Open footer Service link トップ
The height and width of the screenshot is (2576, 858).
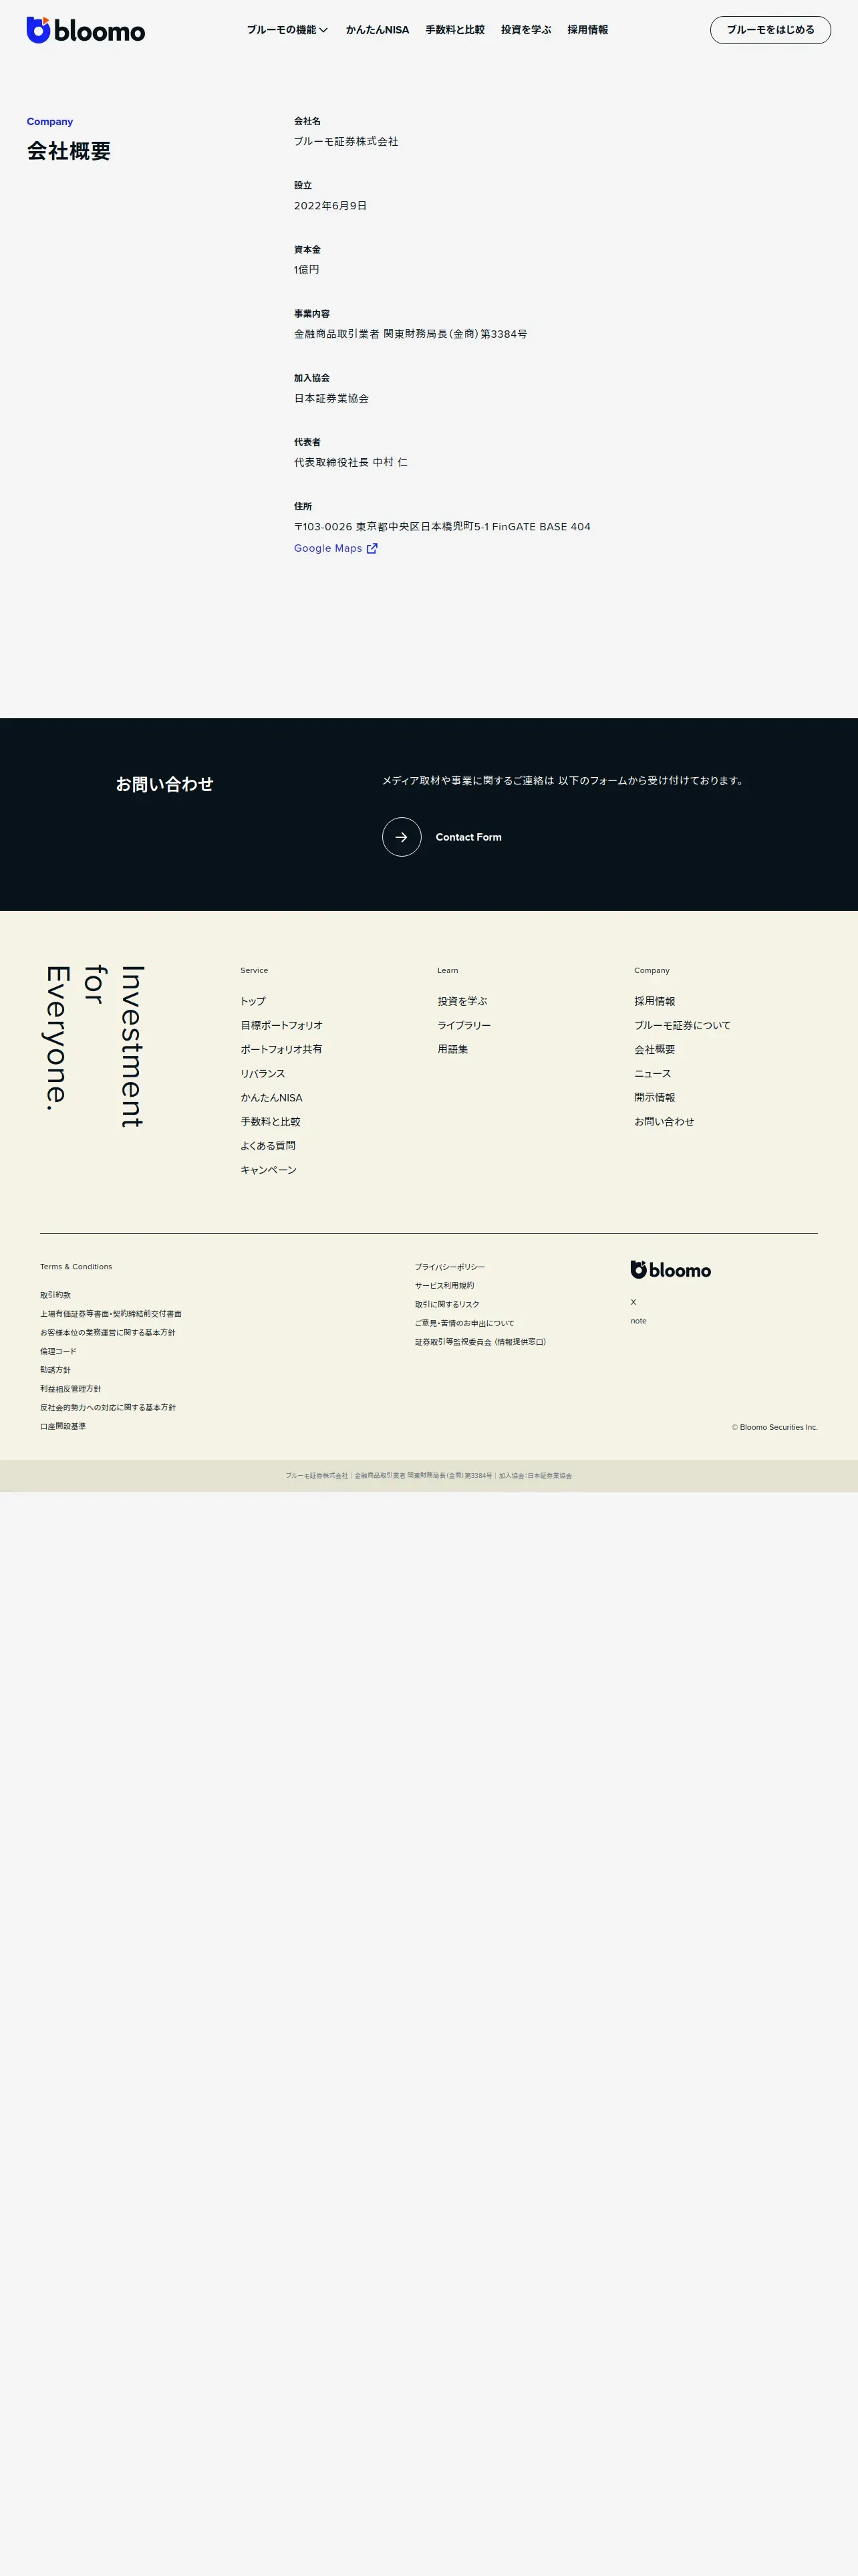click(x=253, y=1001)
